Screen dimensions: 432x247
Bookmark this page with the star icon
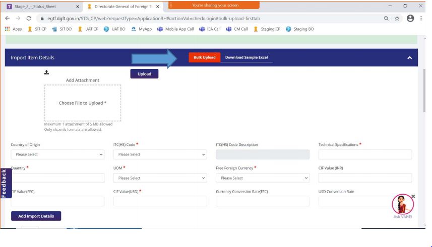397,19
